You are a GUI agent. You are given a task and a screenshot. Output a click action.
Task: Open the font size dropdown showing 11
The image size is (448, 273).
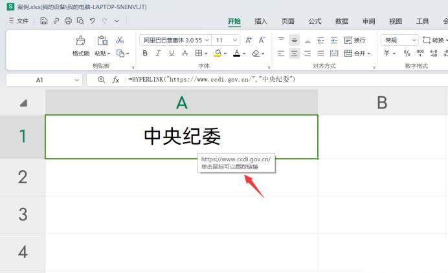coord(235,40)
